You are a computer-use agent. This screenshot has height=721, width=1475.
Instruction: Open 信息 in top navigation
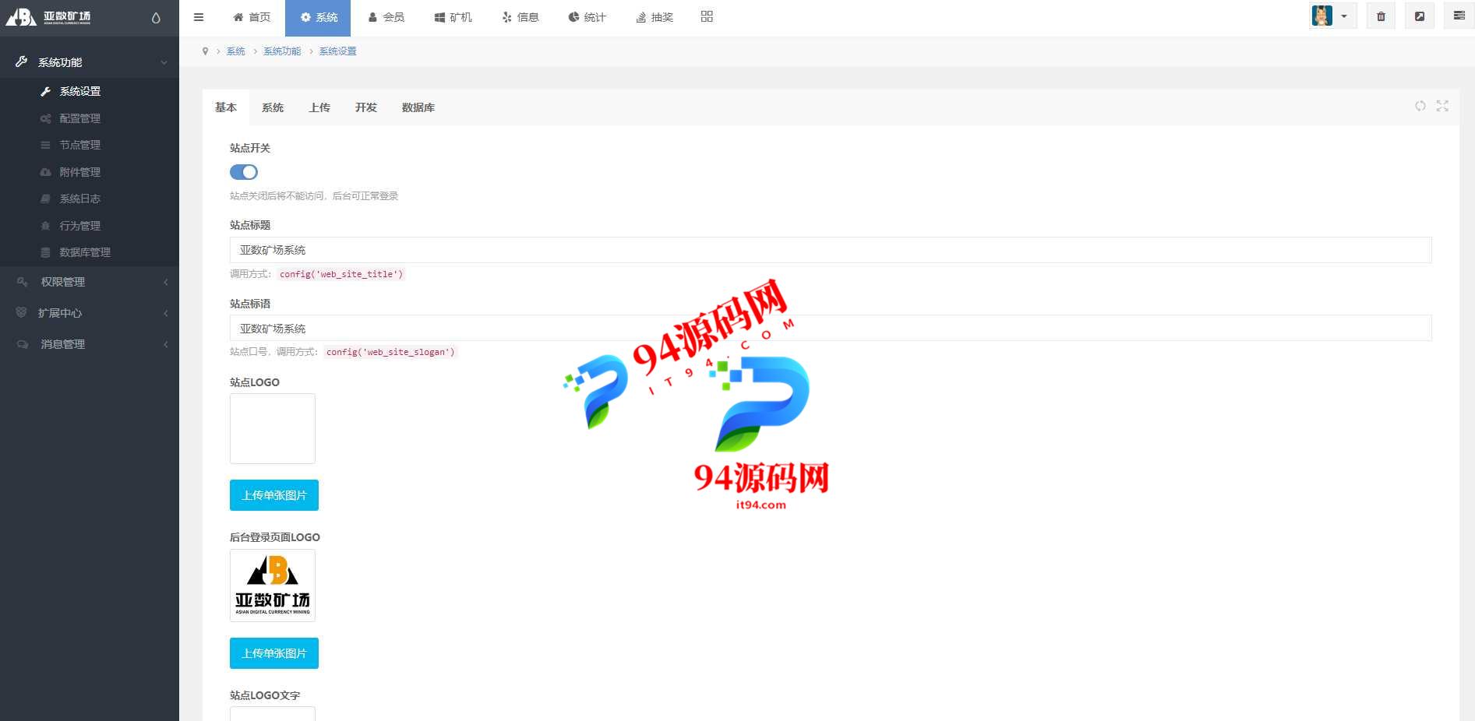point(520,17)
